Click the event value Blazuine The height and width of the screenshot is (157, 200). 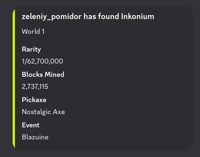[x=35, y=137]
